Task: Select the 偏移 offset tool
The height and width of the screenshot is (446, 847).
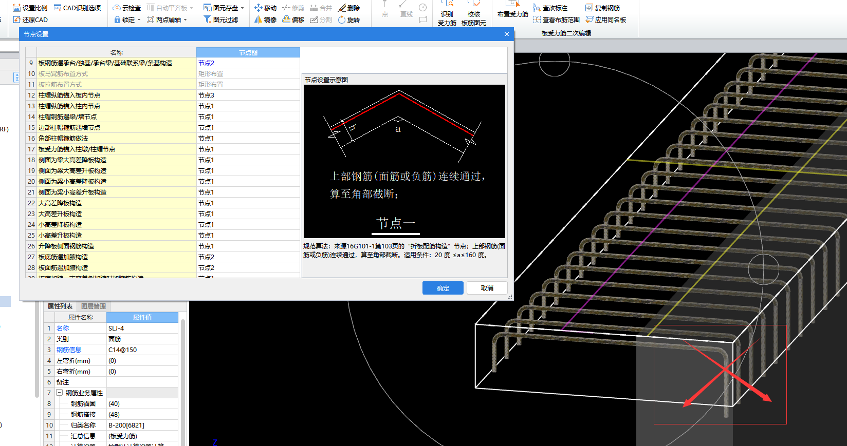Action: [293, 20]
